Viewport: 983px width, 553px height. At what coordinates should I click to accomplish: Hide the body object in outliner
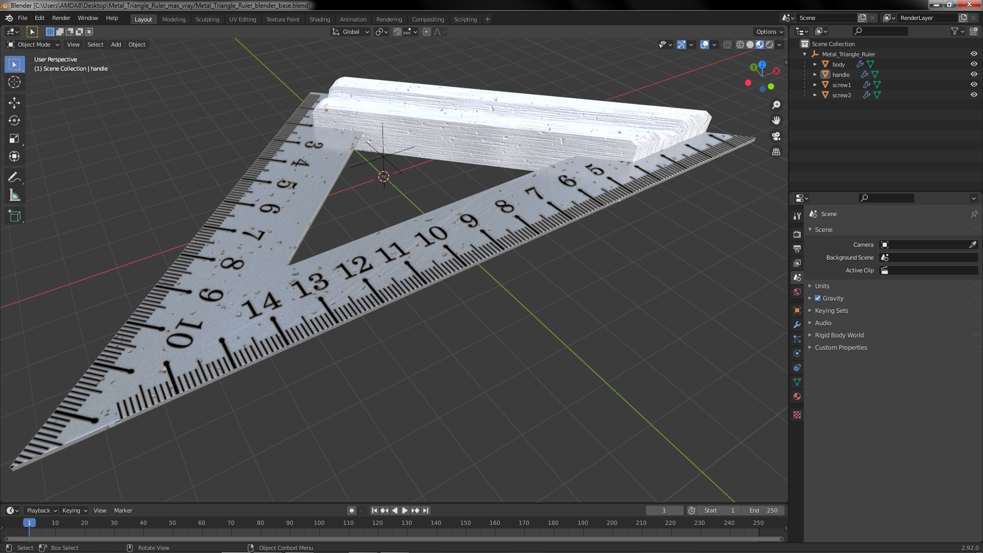click(x=974, y=64)
